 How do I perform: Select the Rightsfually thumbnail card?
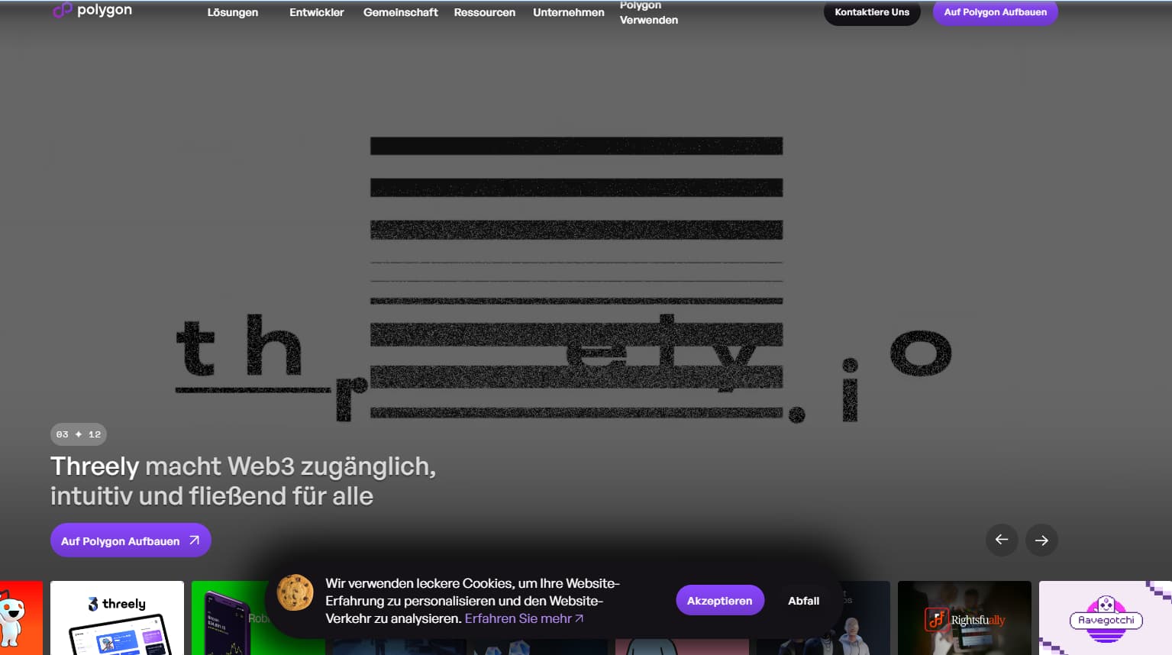pyautogui.click(x=964, y=618)
